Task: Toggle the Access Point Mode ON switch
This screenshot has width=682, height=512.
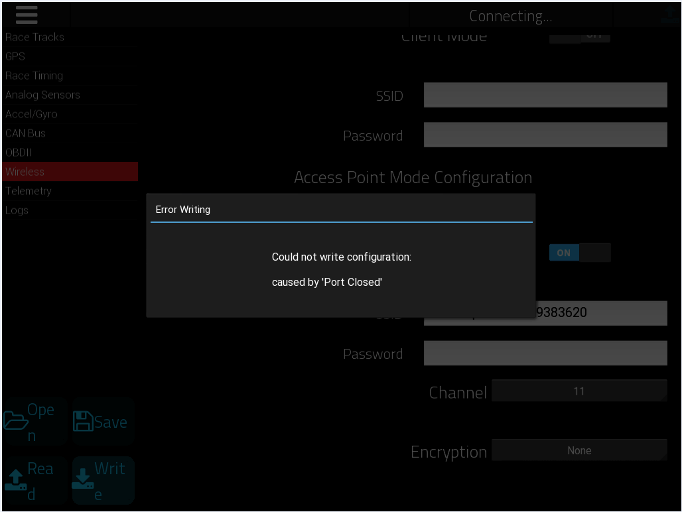Action: pyautogui.click(x=580, y=253)
